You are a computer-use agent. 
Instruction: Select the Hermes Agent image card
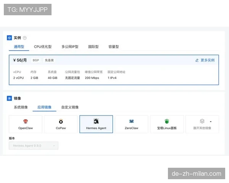click(x=96, y=124)
